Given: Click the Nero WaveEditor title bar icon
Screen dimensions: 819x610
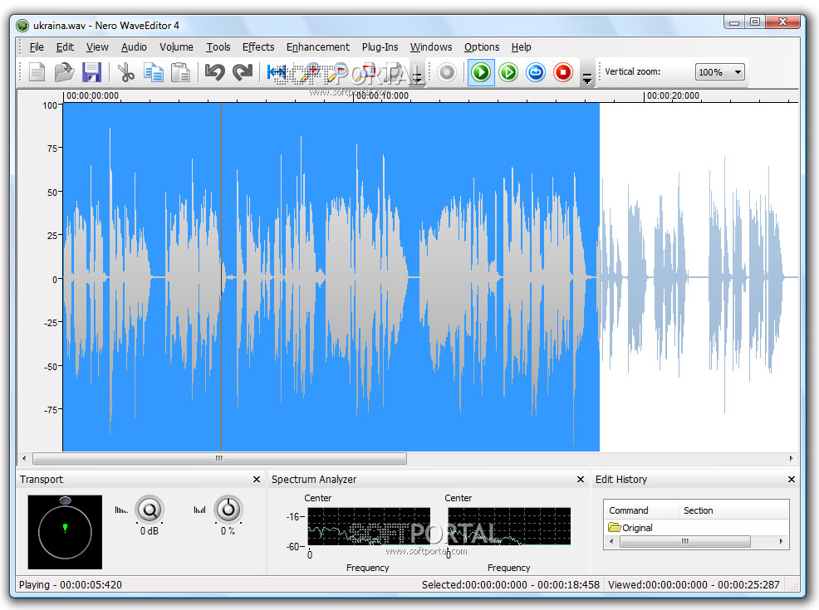Looking at the screenshot, I should [22, 25].
